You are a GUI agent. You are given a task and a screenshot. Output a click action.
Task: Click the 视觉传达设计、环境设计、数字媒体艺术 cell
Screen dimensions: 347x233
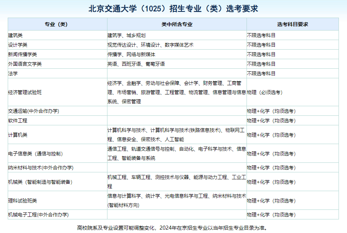[177, 45]
